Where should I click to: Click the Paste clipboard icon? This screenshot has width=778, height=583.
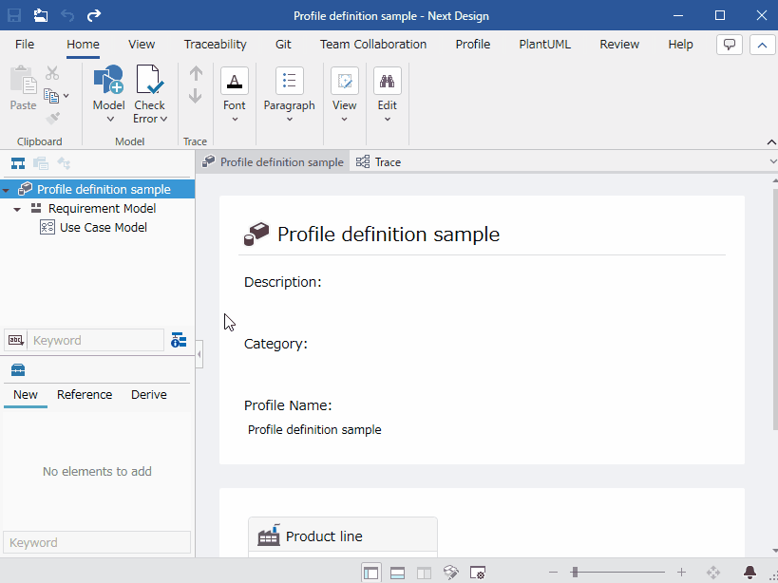(x=24, y=80)
